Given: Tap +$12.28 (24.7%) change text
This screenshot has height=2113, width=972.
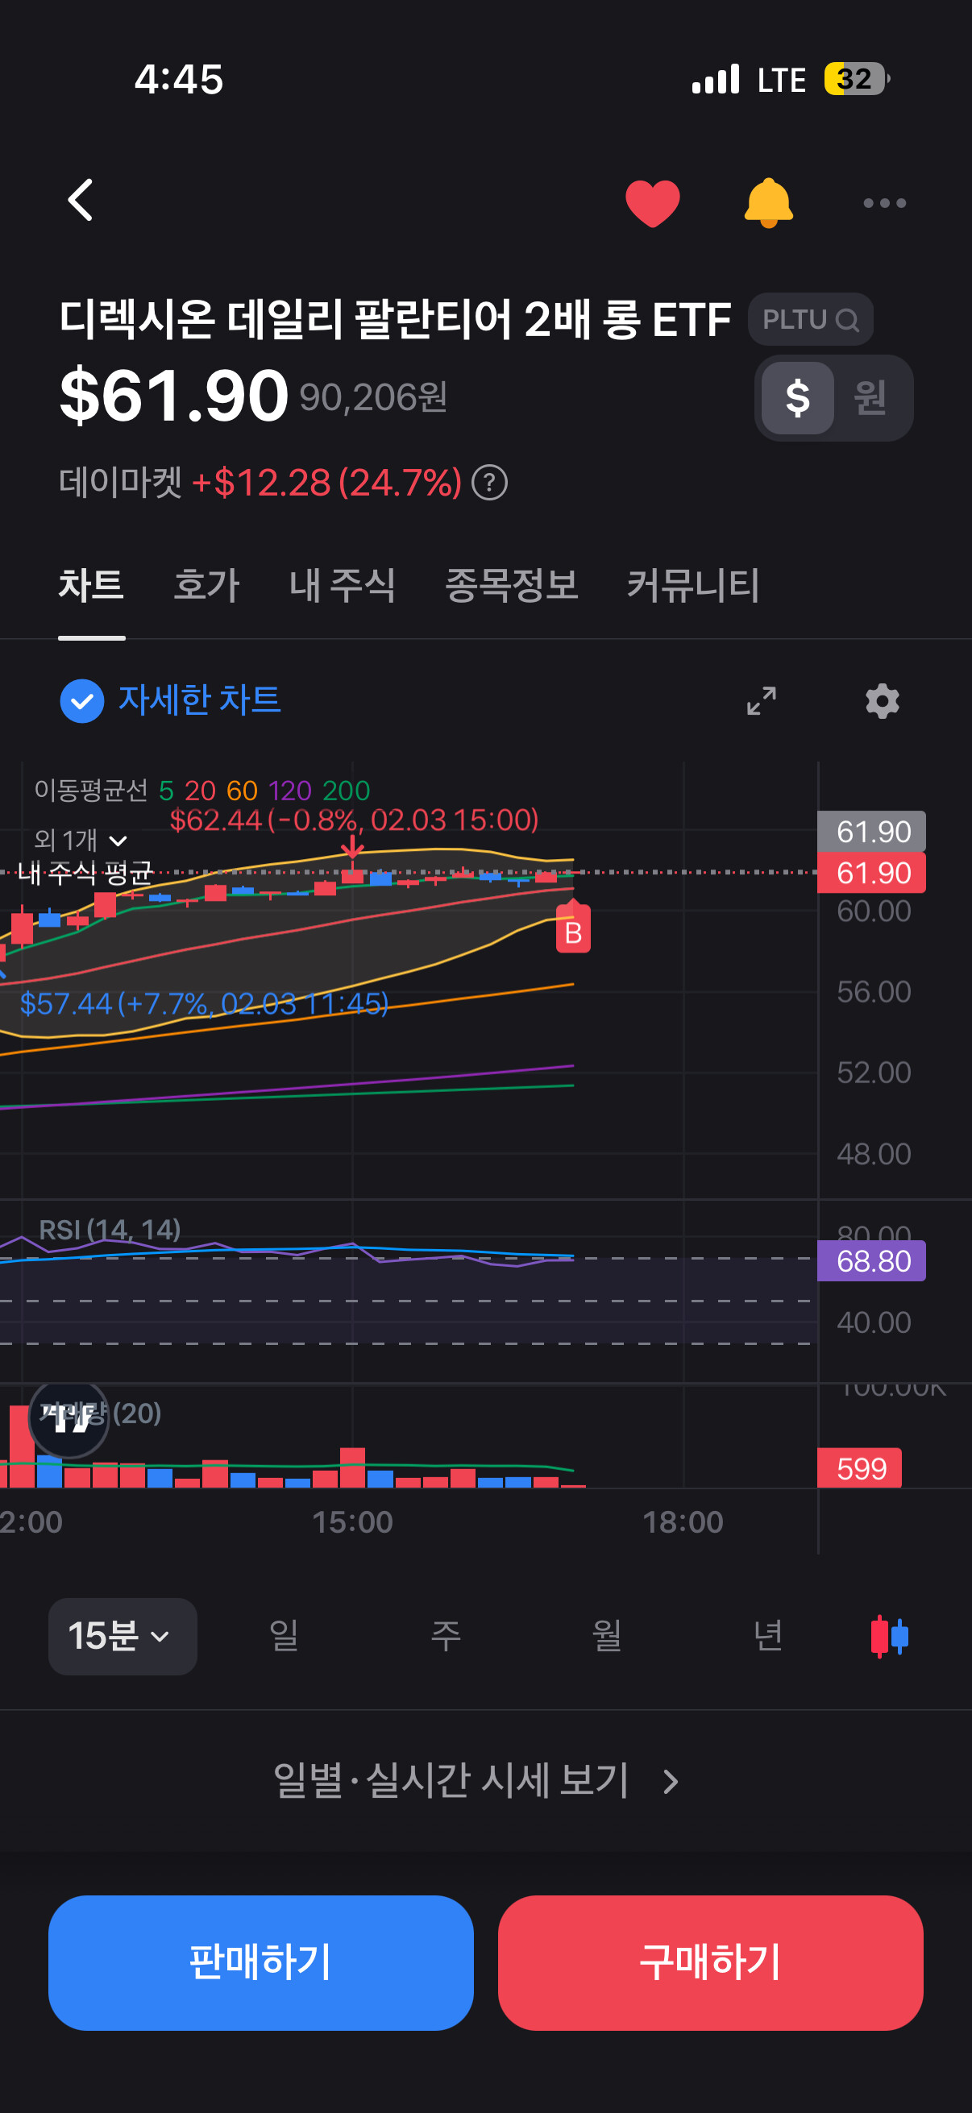Looking at the screenshot, I should [x=326, y=482].
